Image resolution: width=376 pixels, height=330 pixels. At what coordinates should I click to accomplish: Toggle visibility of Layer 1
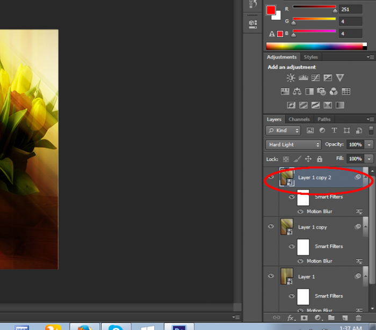[x=271, y=276]
